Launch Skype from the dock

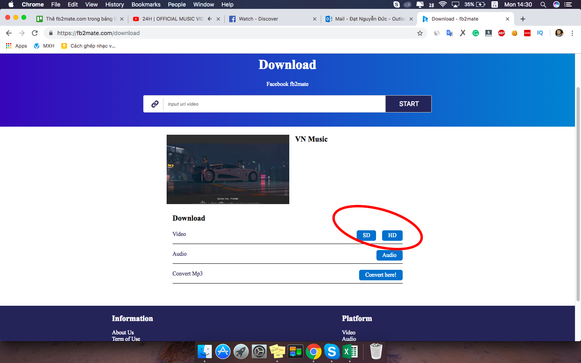(x=332, y=352)
